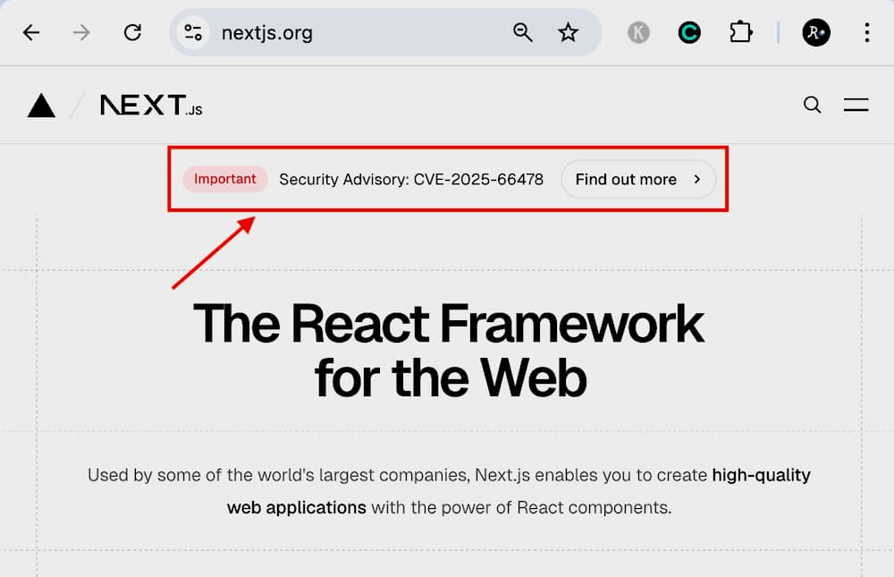Bookmark this page with the star icon

pos(569,33)
